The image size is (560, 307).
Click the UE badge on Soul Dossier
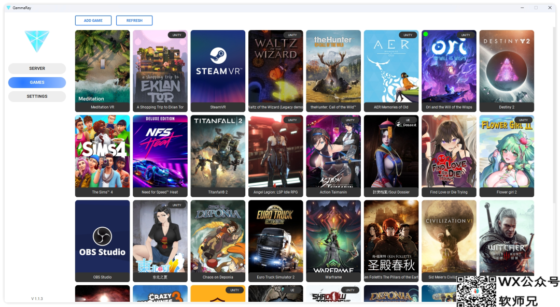tap(408, 120)
